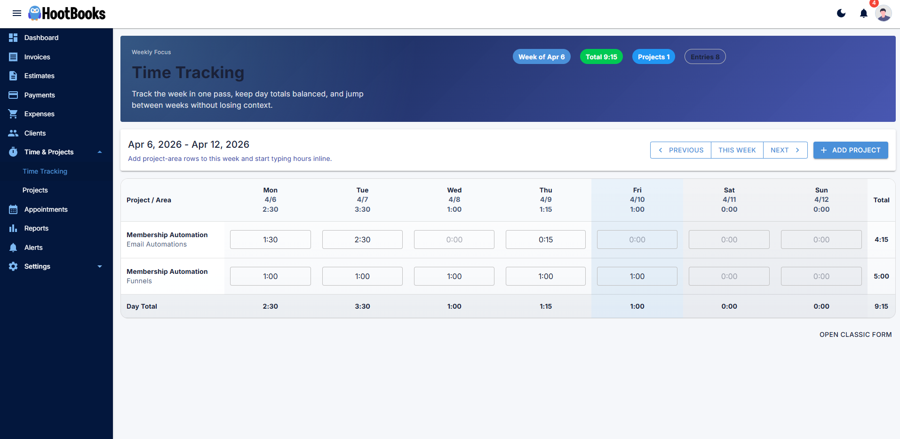Click the Expenses cart icon
The width and height of the screenshot is (900, 439).
click(13, 114)
